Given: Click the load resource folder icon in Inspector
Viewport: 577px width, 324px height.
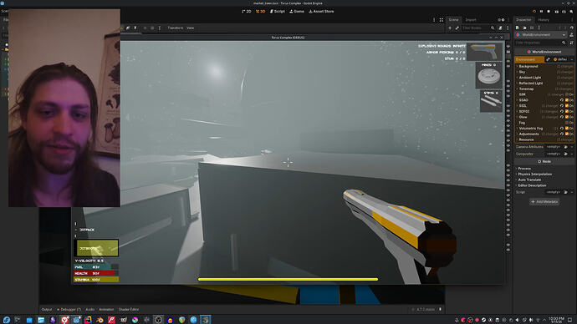Looking at the screenshot, I should pyautogui.click(x=524, y=28).
